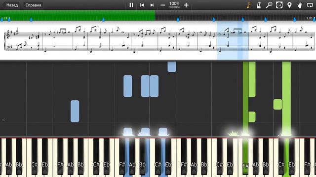
Task: Toggle the key labels icon
Action: pyautogui.click(x=279, y=5)
